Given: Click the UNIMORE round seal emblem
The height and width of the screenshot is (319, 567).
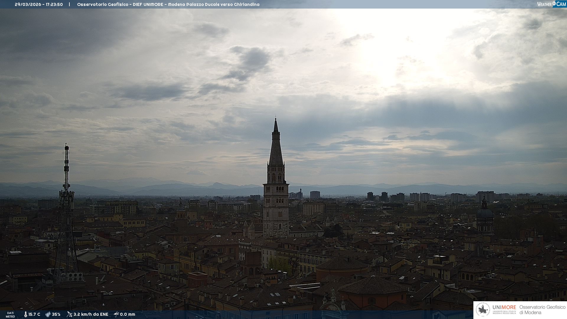Looking at the screenshot, I should pyautogui.click(x=483, y=310).
